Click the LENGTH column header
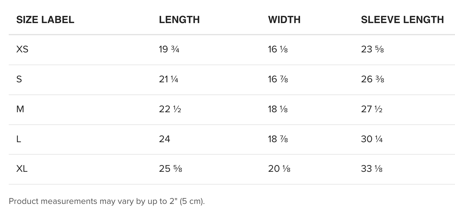Screen dimensions: 455x217 click(x=179, y=20)
